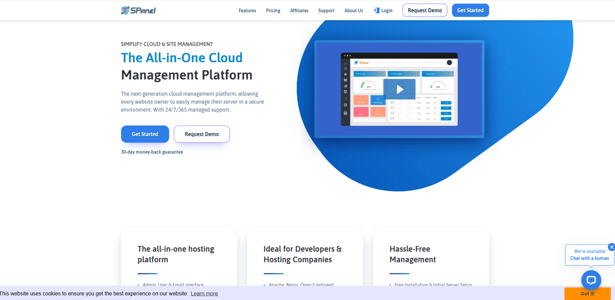615x300 pixels.
Task: Click the Login link
Action: pos(387,11)
